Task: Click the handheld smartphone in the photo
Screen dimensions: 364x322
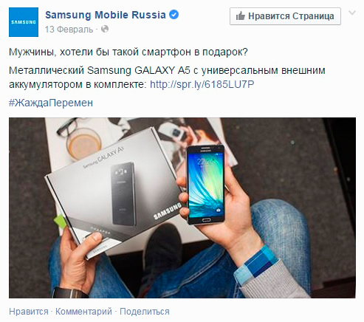Action: click(x=205, y=185)
